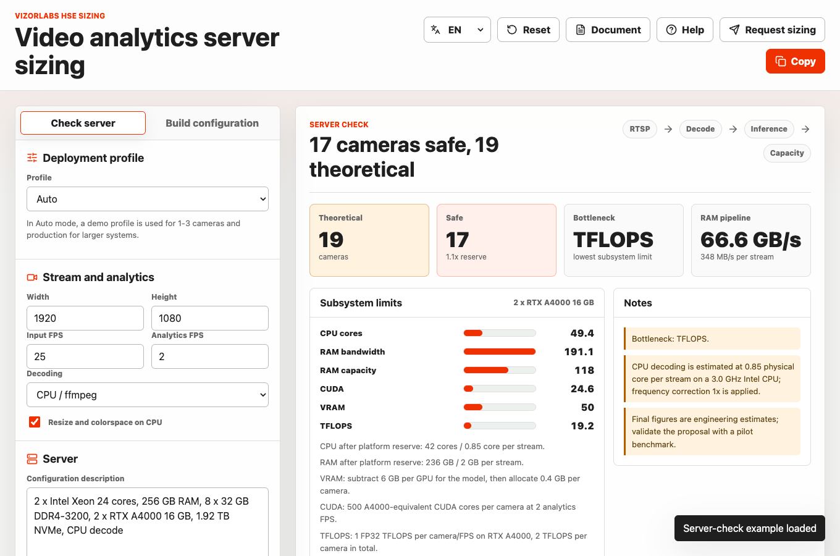Image resolution: width=840 pixels, height=556 pixels.
Task: Click the Height input field 1080
Action: pyautogui.click(x=210, y=318)
